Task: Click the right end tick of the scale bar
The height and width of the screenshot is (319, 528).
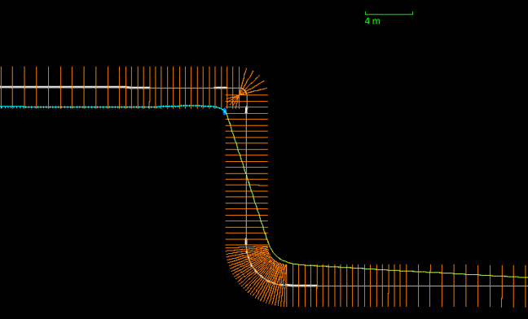Action: (412, 13)
